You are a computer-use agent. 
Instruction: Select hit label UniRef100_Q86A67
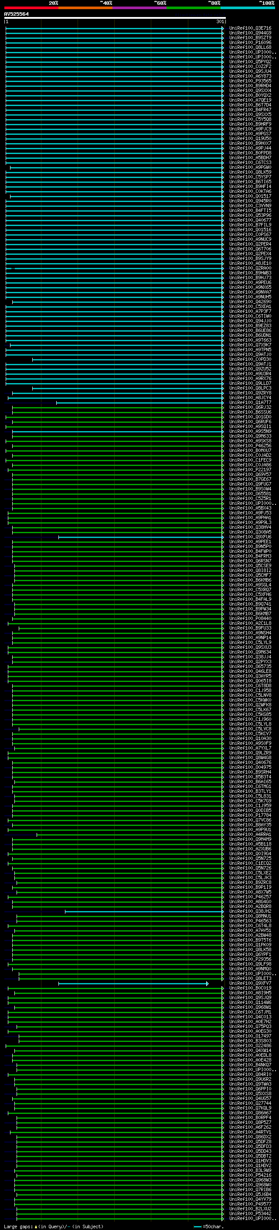tap(250, 1113)
